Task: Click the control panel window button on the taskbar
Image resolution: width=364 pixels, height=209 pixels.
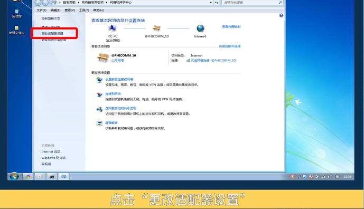Action: pos(63,177)
